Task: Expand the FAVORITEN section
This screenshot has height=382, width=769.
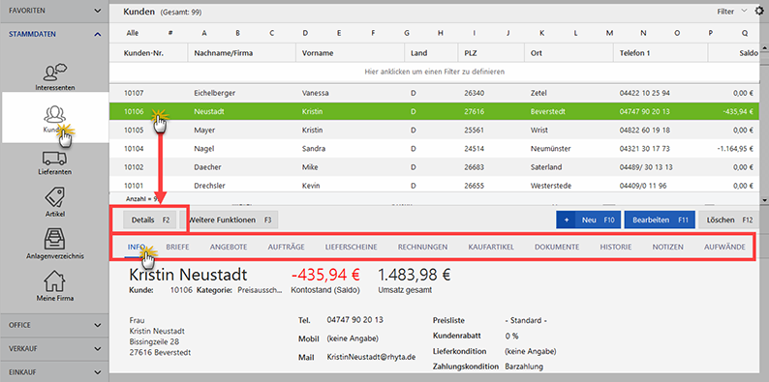Action: [54, 11]
